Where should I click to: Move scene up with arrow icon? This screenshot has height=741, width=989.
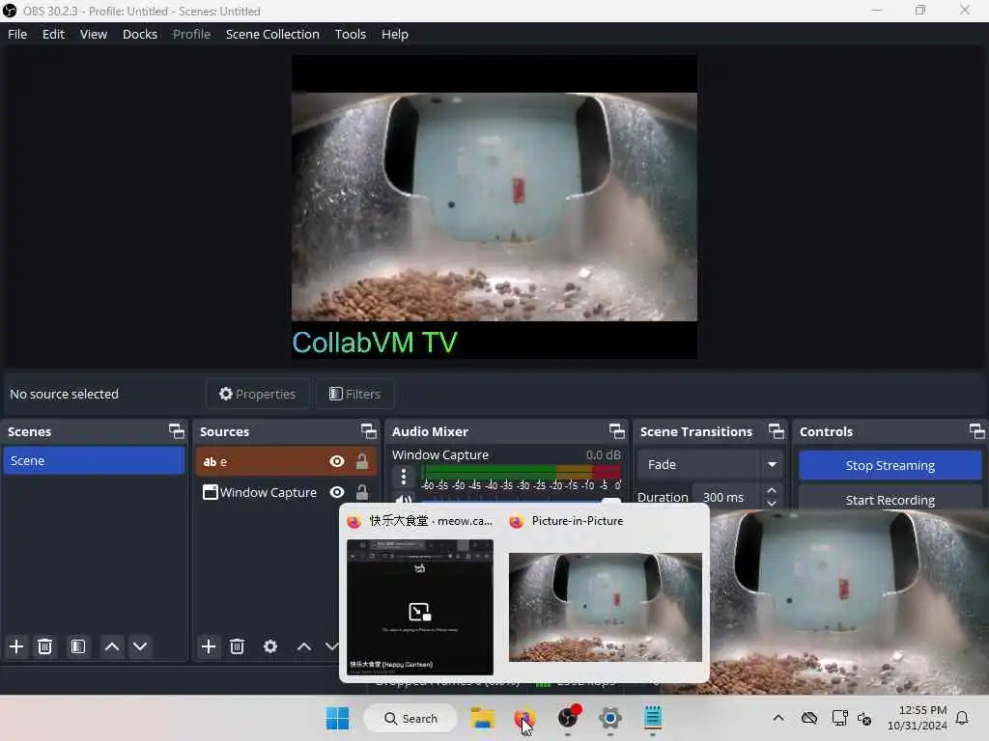pos(112,646)
